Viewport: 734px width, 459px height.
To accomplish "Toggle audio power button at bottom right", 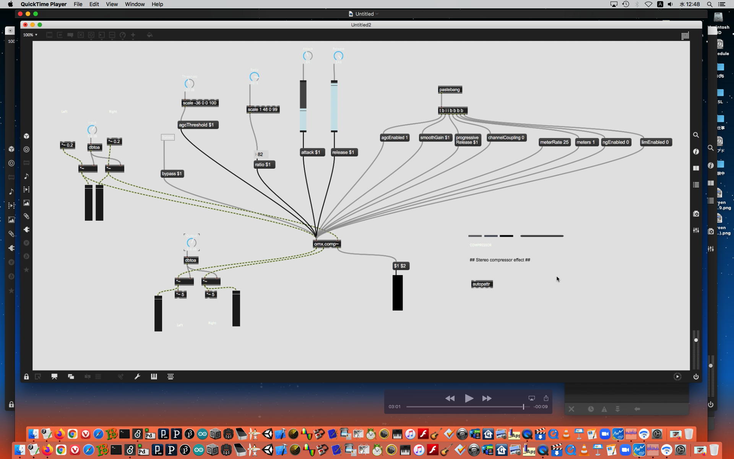I will 696,376.
